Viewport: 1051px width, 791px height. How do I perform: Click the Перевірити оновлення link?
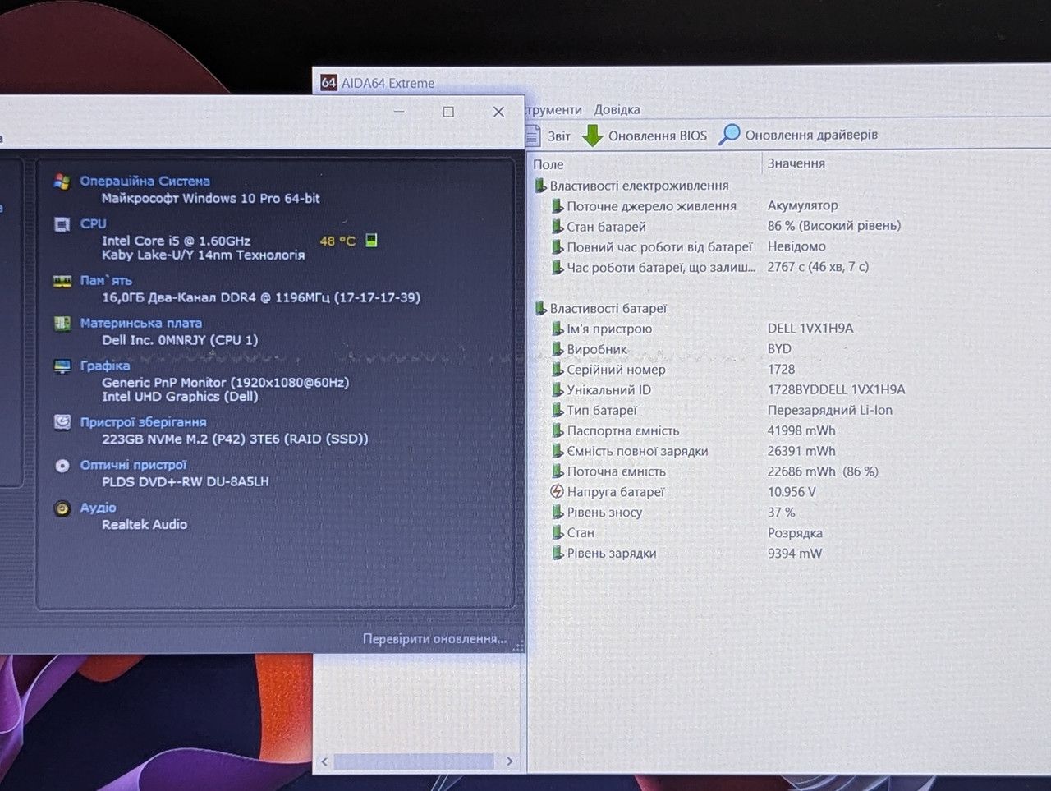coord(435,639)
